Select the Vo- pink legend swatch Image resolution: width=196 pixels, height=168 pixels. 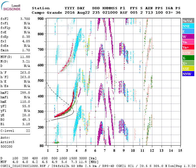(x=188, y=42)
